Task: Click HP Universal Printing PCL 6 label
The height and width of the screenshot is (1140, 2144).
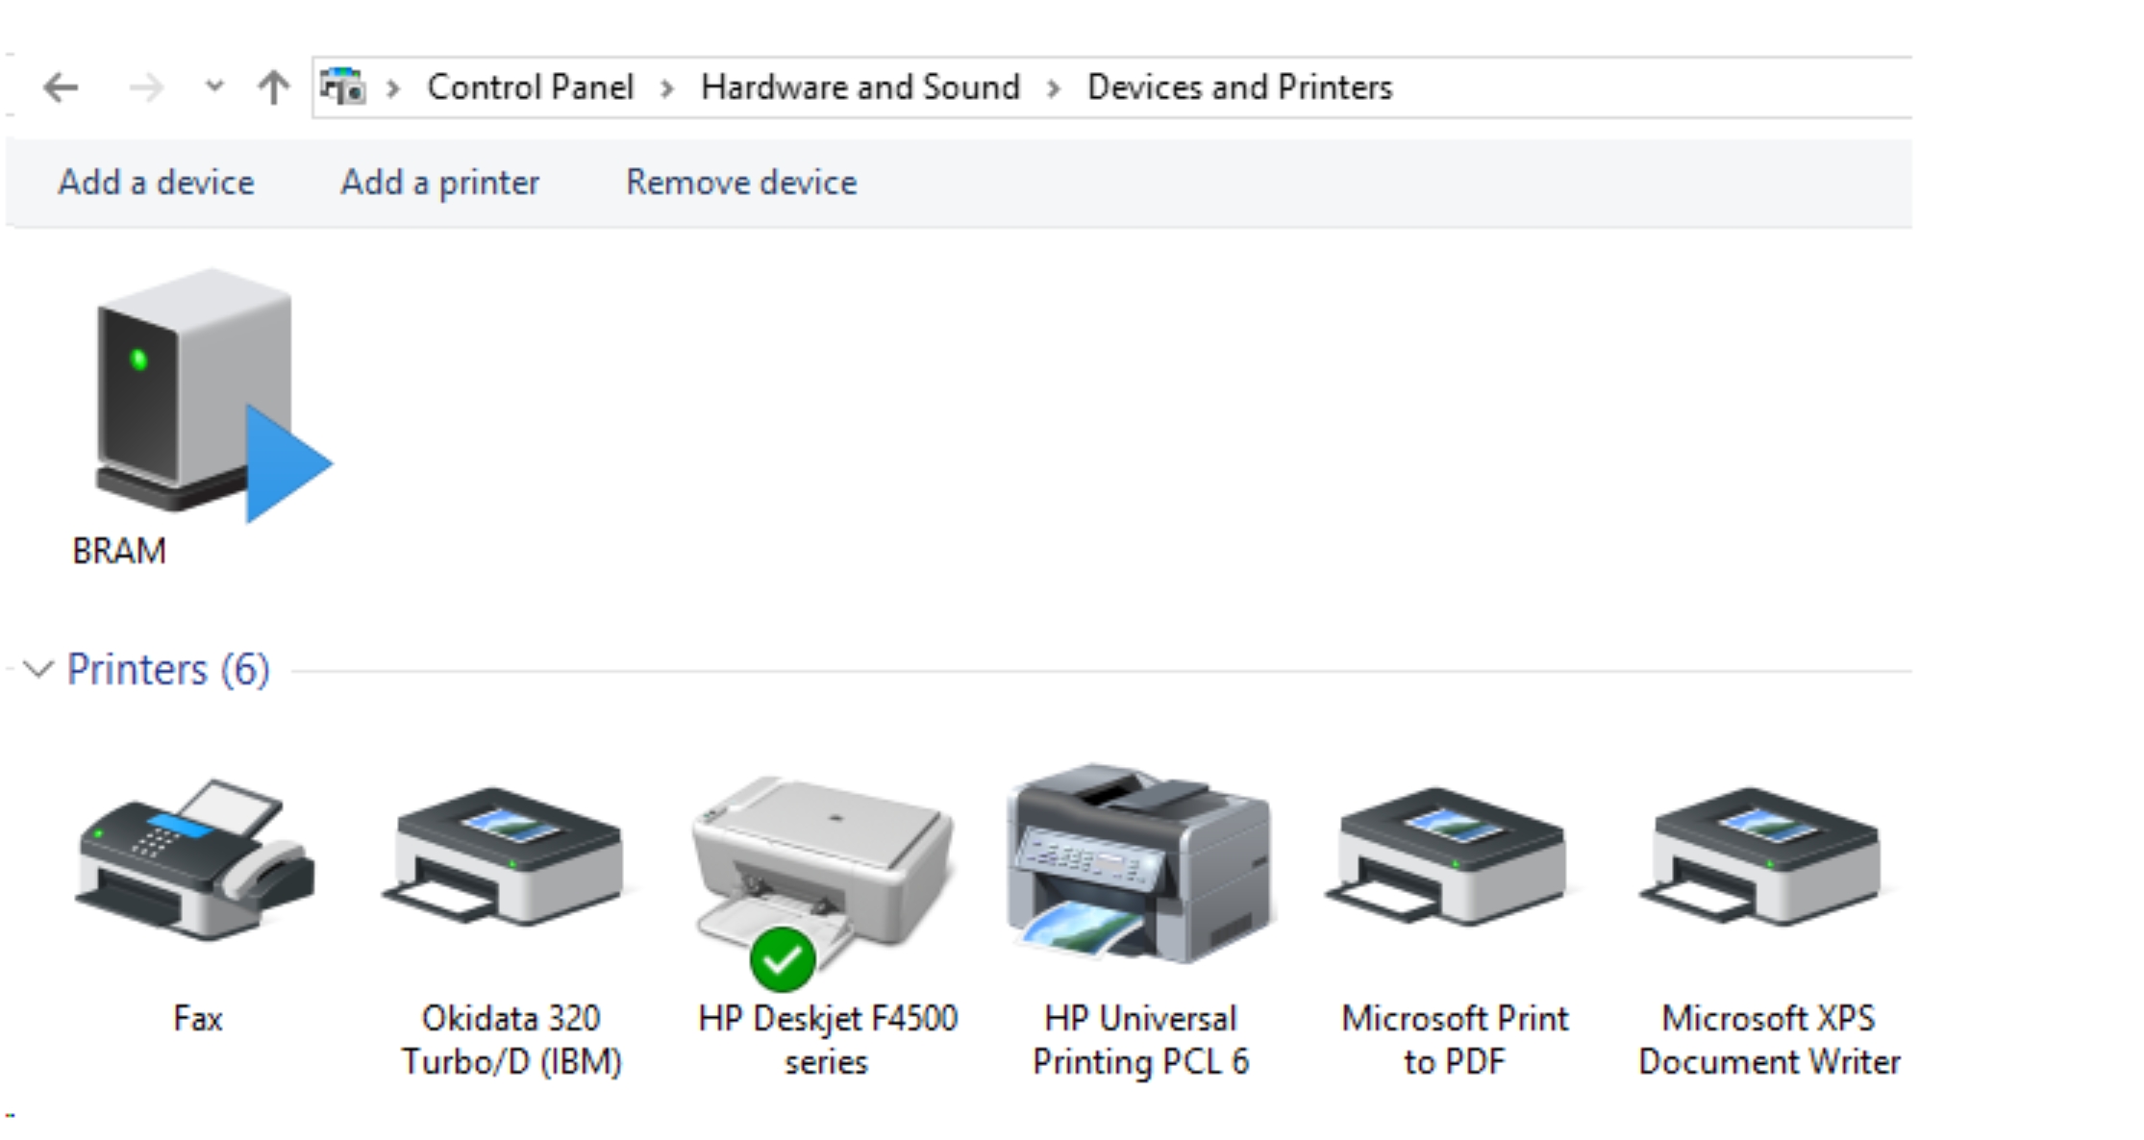Action: point(1140,1040)
